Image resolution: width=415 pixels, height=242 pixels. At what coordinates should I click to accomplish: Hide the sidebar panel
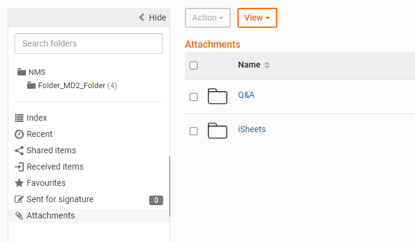click(x=152, y=18)
